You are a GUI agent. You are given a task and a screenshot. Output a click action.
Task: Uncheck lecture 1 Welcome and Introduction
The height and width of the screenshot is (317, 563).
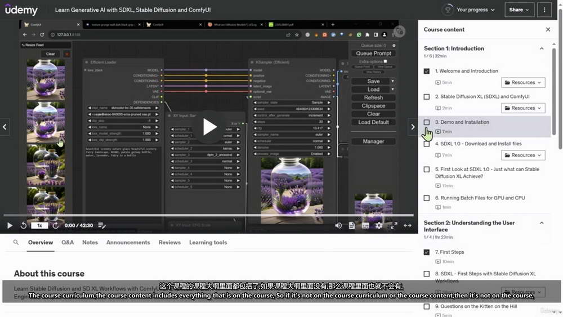coord(427,71)
